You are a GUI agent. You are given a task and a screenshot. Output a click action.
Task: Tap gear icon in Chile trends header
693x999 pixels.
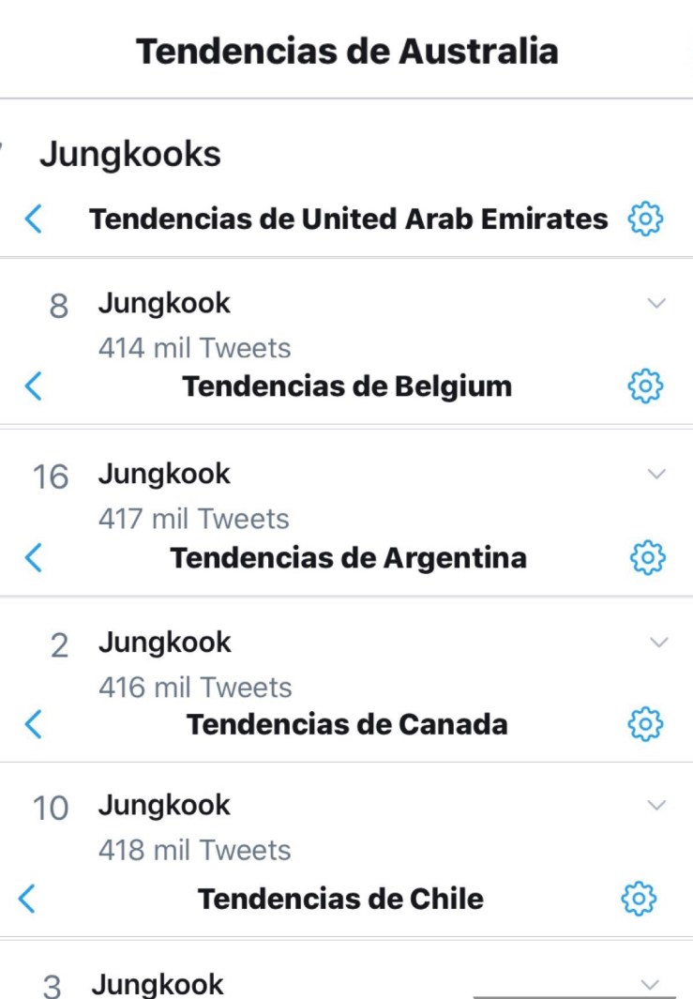[x=639, y=898]
